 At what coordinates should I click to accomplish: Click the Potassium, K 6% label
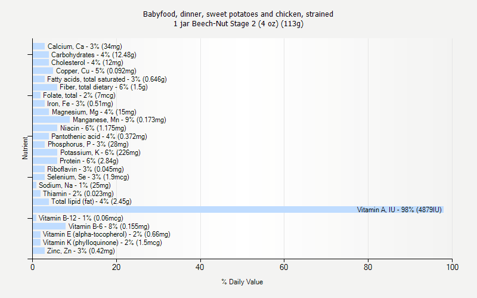click(x=100, y=153)
